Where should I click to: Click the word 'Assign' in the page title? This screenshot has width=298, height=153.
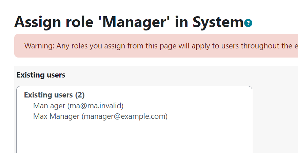click(x=38, y=22)
